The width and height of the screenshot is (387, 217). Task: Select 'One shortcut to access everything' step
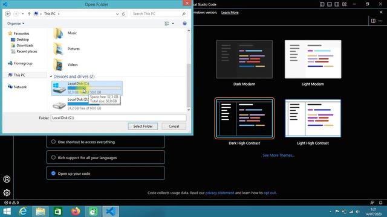[106, 142]
